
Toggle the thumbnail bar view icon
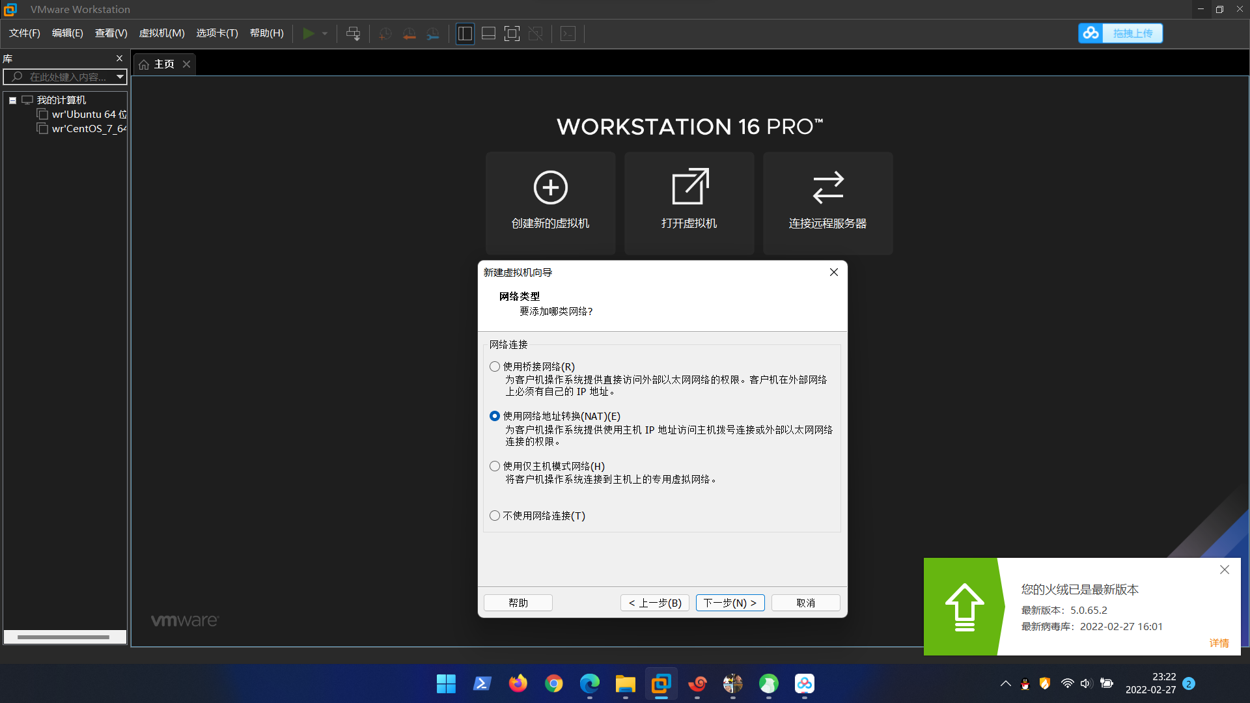(488, 34)
